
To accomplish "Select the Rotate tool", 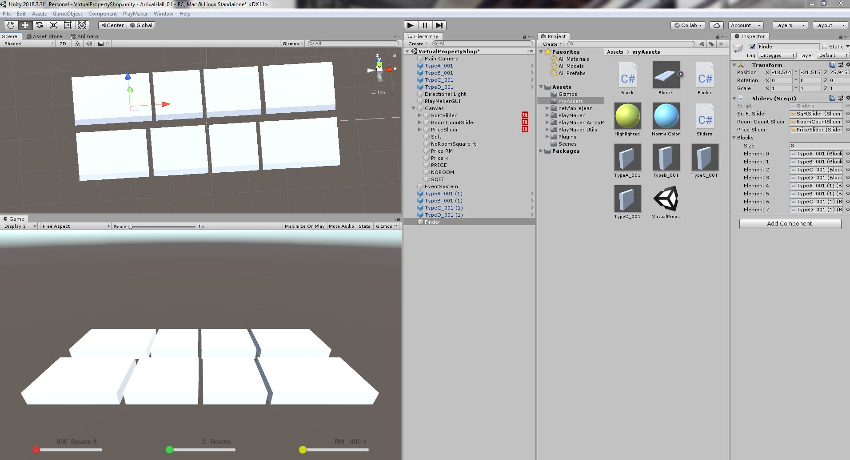I will 39,25.
